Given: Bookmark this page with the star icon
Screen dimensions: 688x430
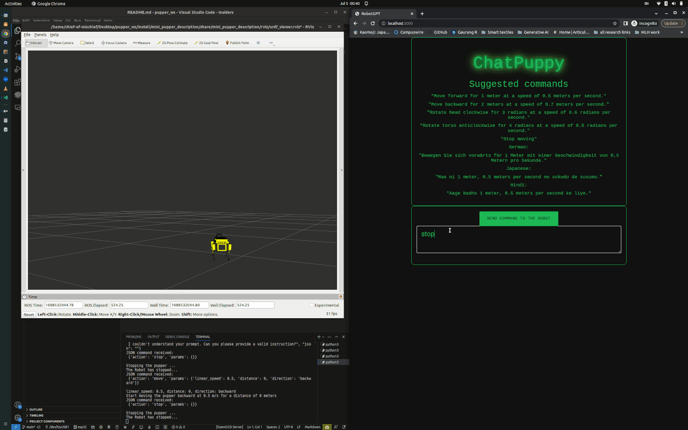Looking at the screenshot, I should [x=615, y=23].
